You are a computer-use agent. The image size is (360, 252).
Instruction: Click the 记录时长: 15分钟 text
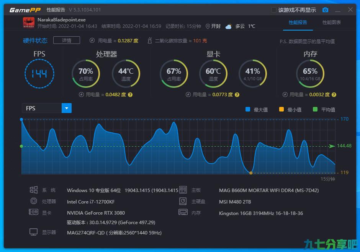point(183,26)
